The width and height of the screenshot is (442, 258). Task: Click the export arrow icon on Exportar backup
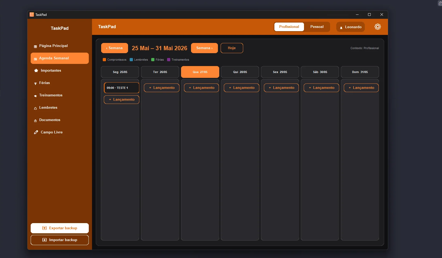pos(45,228)
